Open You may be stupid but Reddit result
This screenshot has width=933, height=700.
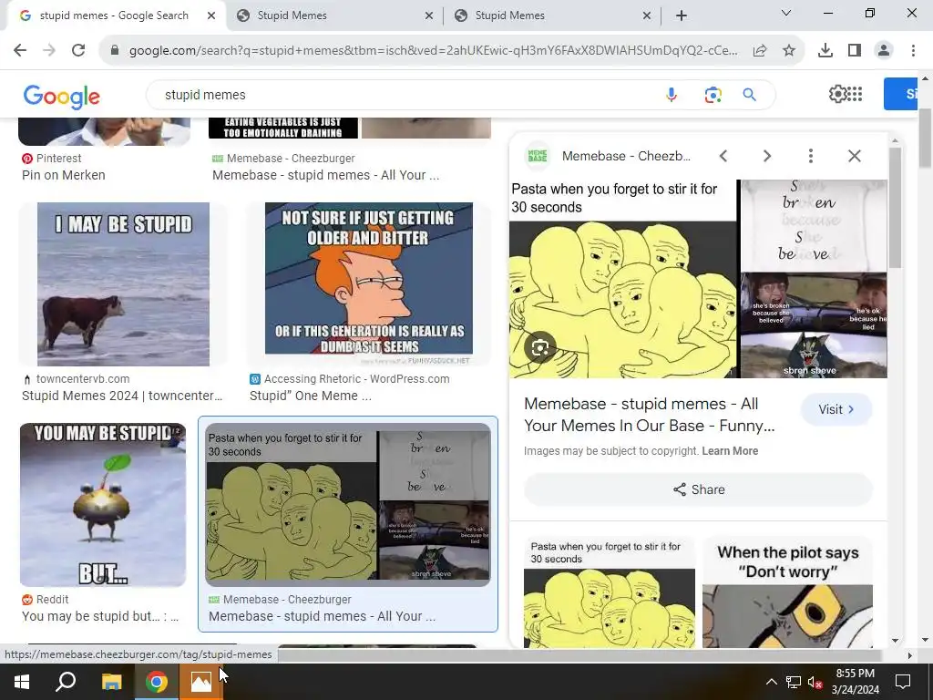pos(100,616)
